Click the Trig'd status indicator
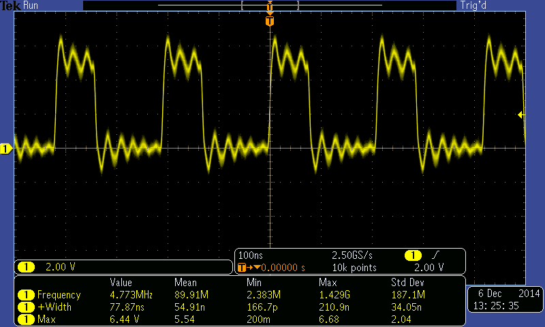545x327 pixels. tap(473, 5)
